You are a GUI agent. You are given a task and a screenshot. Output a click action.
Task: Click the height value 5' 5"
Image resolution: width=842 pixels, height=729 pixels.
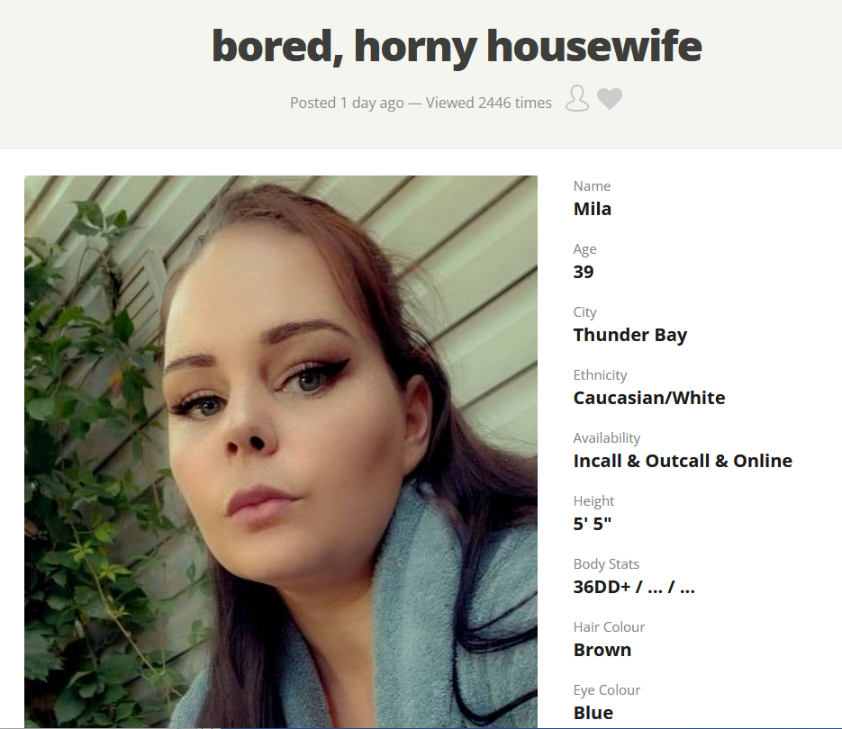click(x=593, y=524)
